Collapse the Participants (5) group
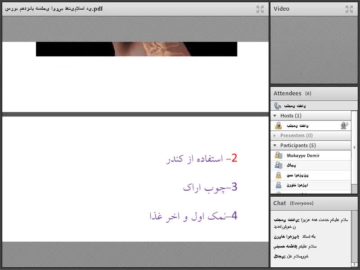This screenshot has width=360, height=270. 275,145
